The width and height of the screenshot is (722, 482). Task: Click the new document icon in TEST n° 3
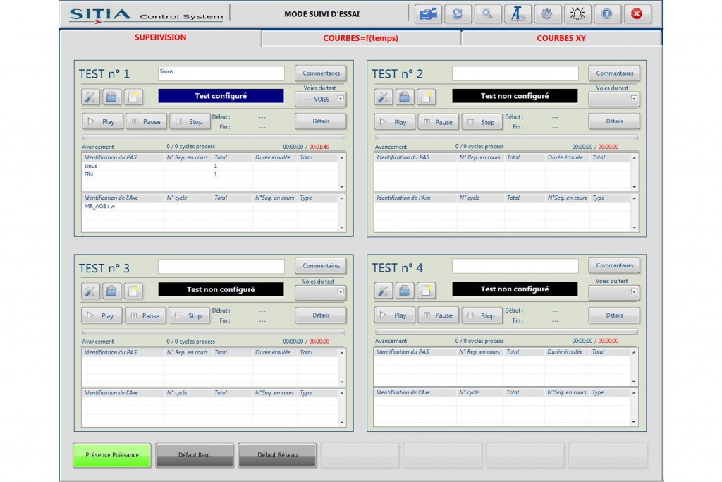point(133,291)
